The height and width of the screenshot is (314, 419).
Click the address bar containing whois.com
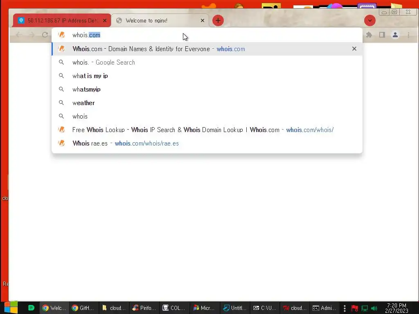(207, 35)
